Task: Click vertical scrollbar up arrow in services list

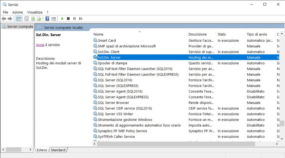Action: click(x=282, y=34)
